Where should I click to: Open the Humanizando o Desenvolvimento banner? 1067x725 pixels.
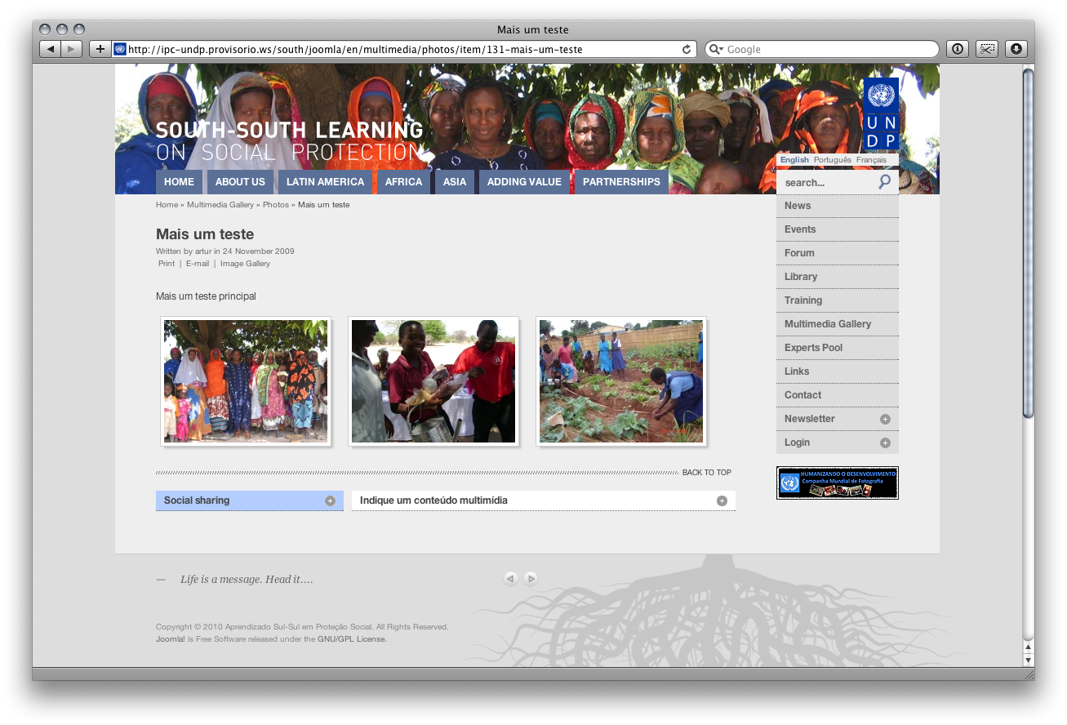[x=838, y=483]
